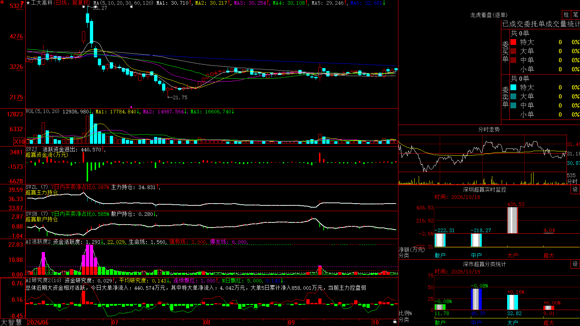Click the 龙虎看盘(逐单) panel title
Viewport: 580px width, 326px height.
[489, 15]
